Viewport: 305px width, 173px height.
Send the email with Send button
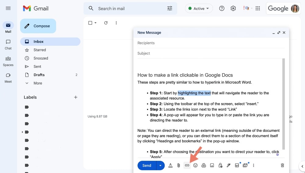coord(147,165)
